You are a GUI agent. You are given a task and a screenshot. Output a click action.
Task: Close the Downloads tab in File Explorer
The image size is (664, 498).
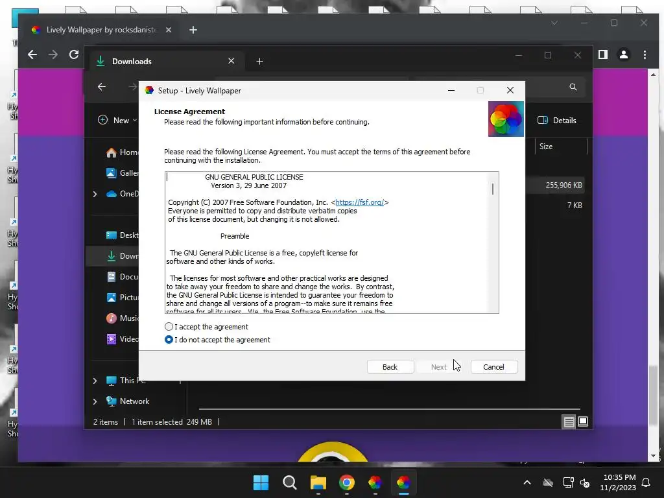[231, 61]
